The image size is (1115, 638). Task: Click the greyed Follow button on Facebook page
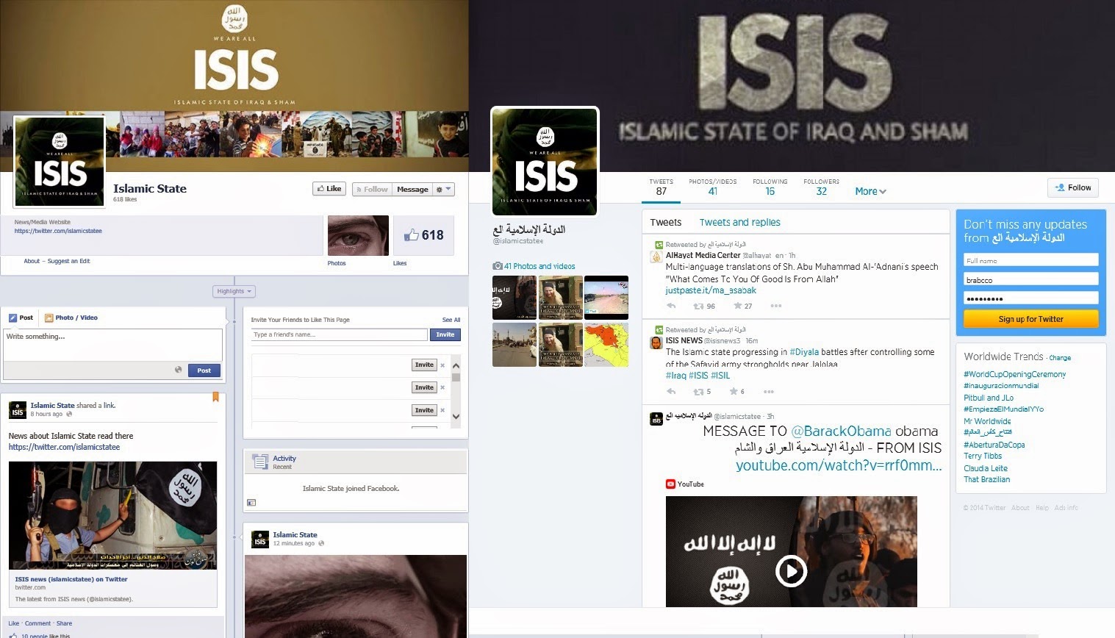tap(372, 189)
